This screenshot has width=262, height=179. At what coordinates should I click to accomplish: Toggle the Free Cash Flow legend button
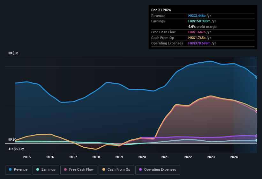point(79,170)
